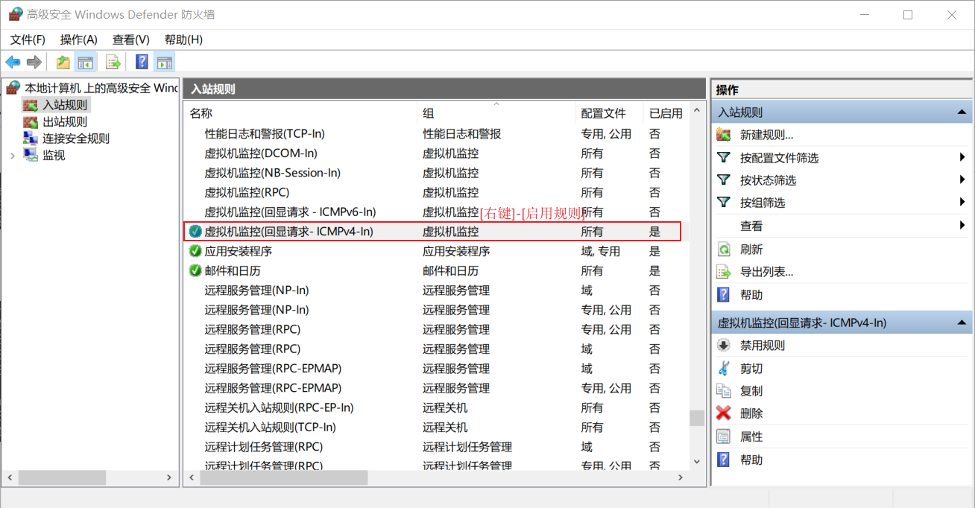Click 帮助 in the 入站规则 actions section
Viewport: 975px width, 508px height.
click(751, 295)
